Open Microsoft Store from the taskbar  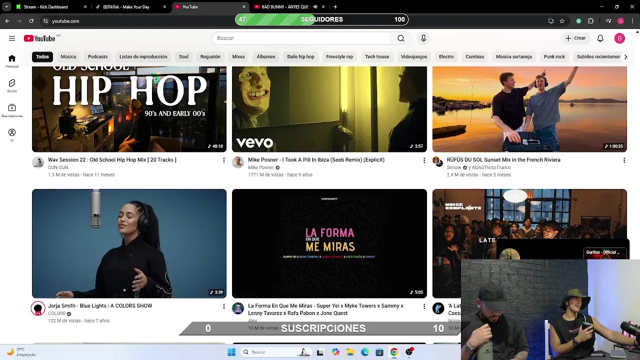379,352
